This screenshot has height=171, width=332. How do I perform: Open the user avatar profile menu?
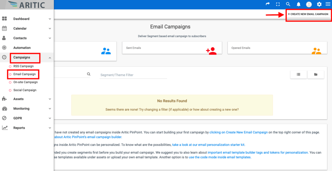pyautogui.click(x=309, y=4)
